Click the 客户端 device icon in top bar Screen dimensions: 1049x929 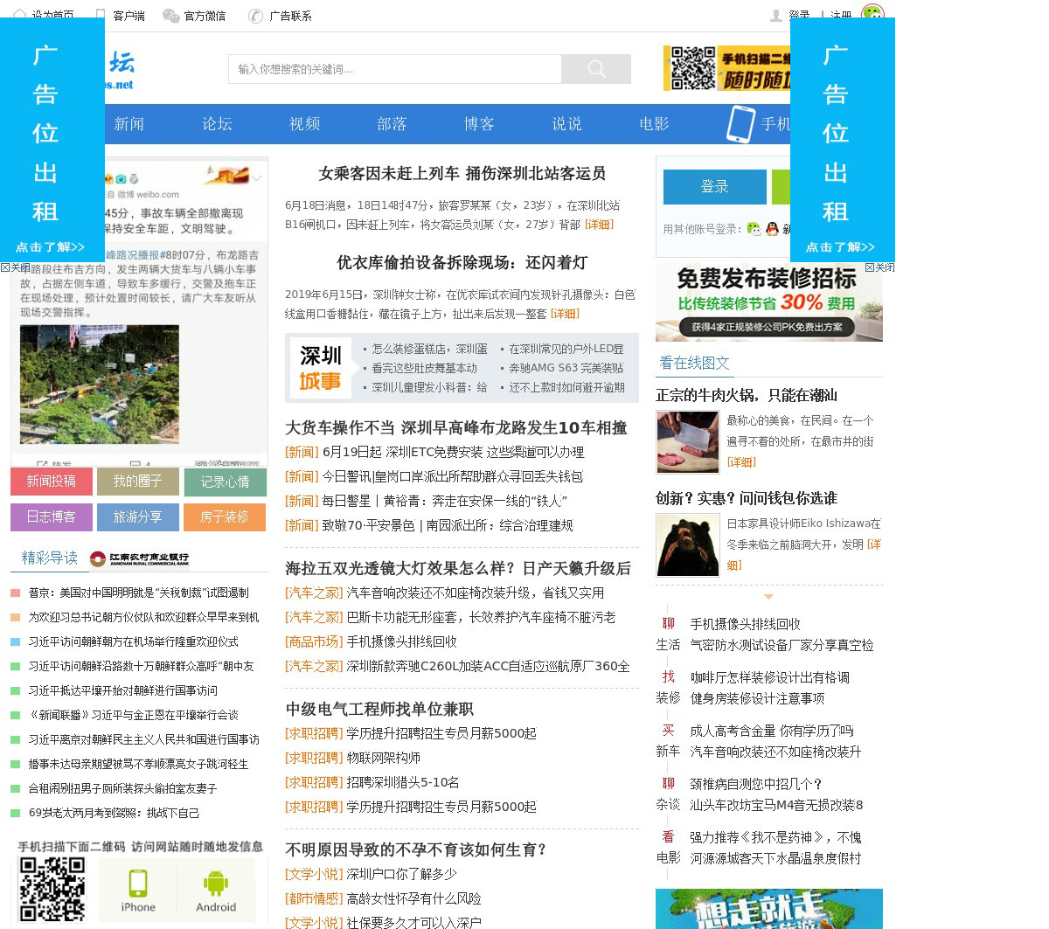101,16
